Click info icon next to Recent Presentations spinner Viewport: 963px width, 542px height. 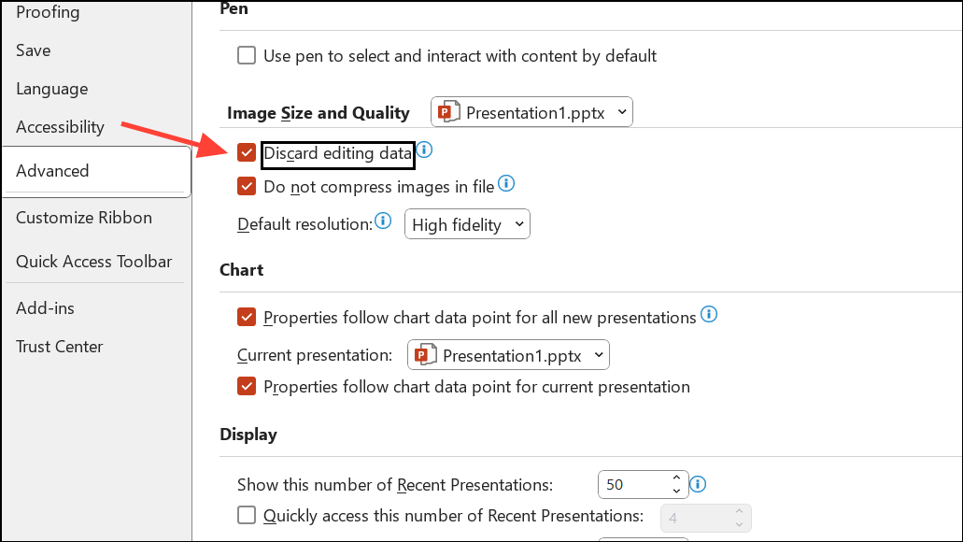click(698, 484)
